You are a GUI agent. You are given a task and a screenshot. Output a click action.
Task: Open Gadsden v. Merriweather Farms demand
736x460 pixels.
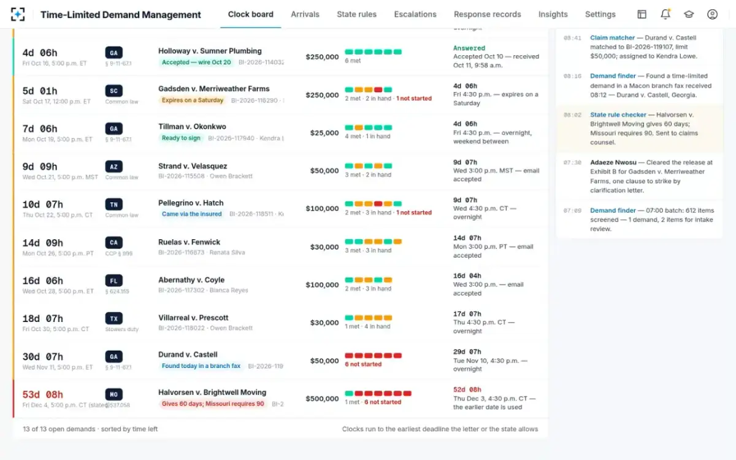pyautogui.click(x=214, y=89)
